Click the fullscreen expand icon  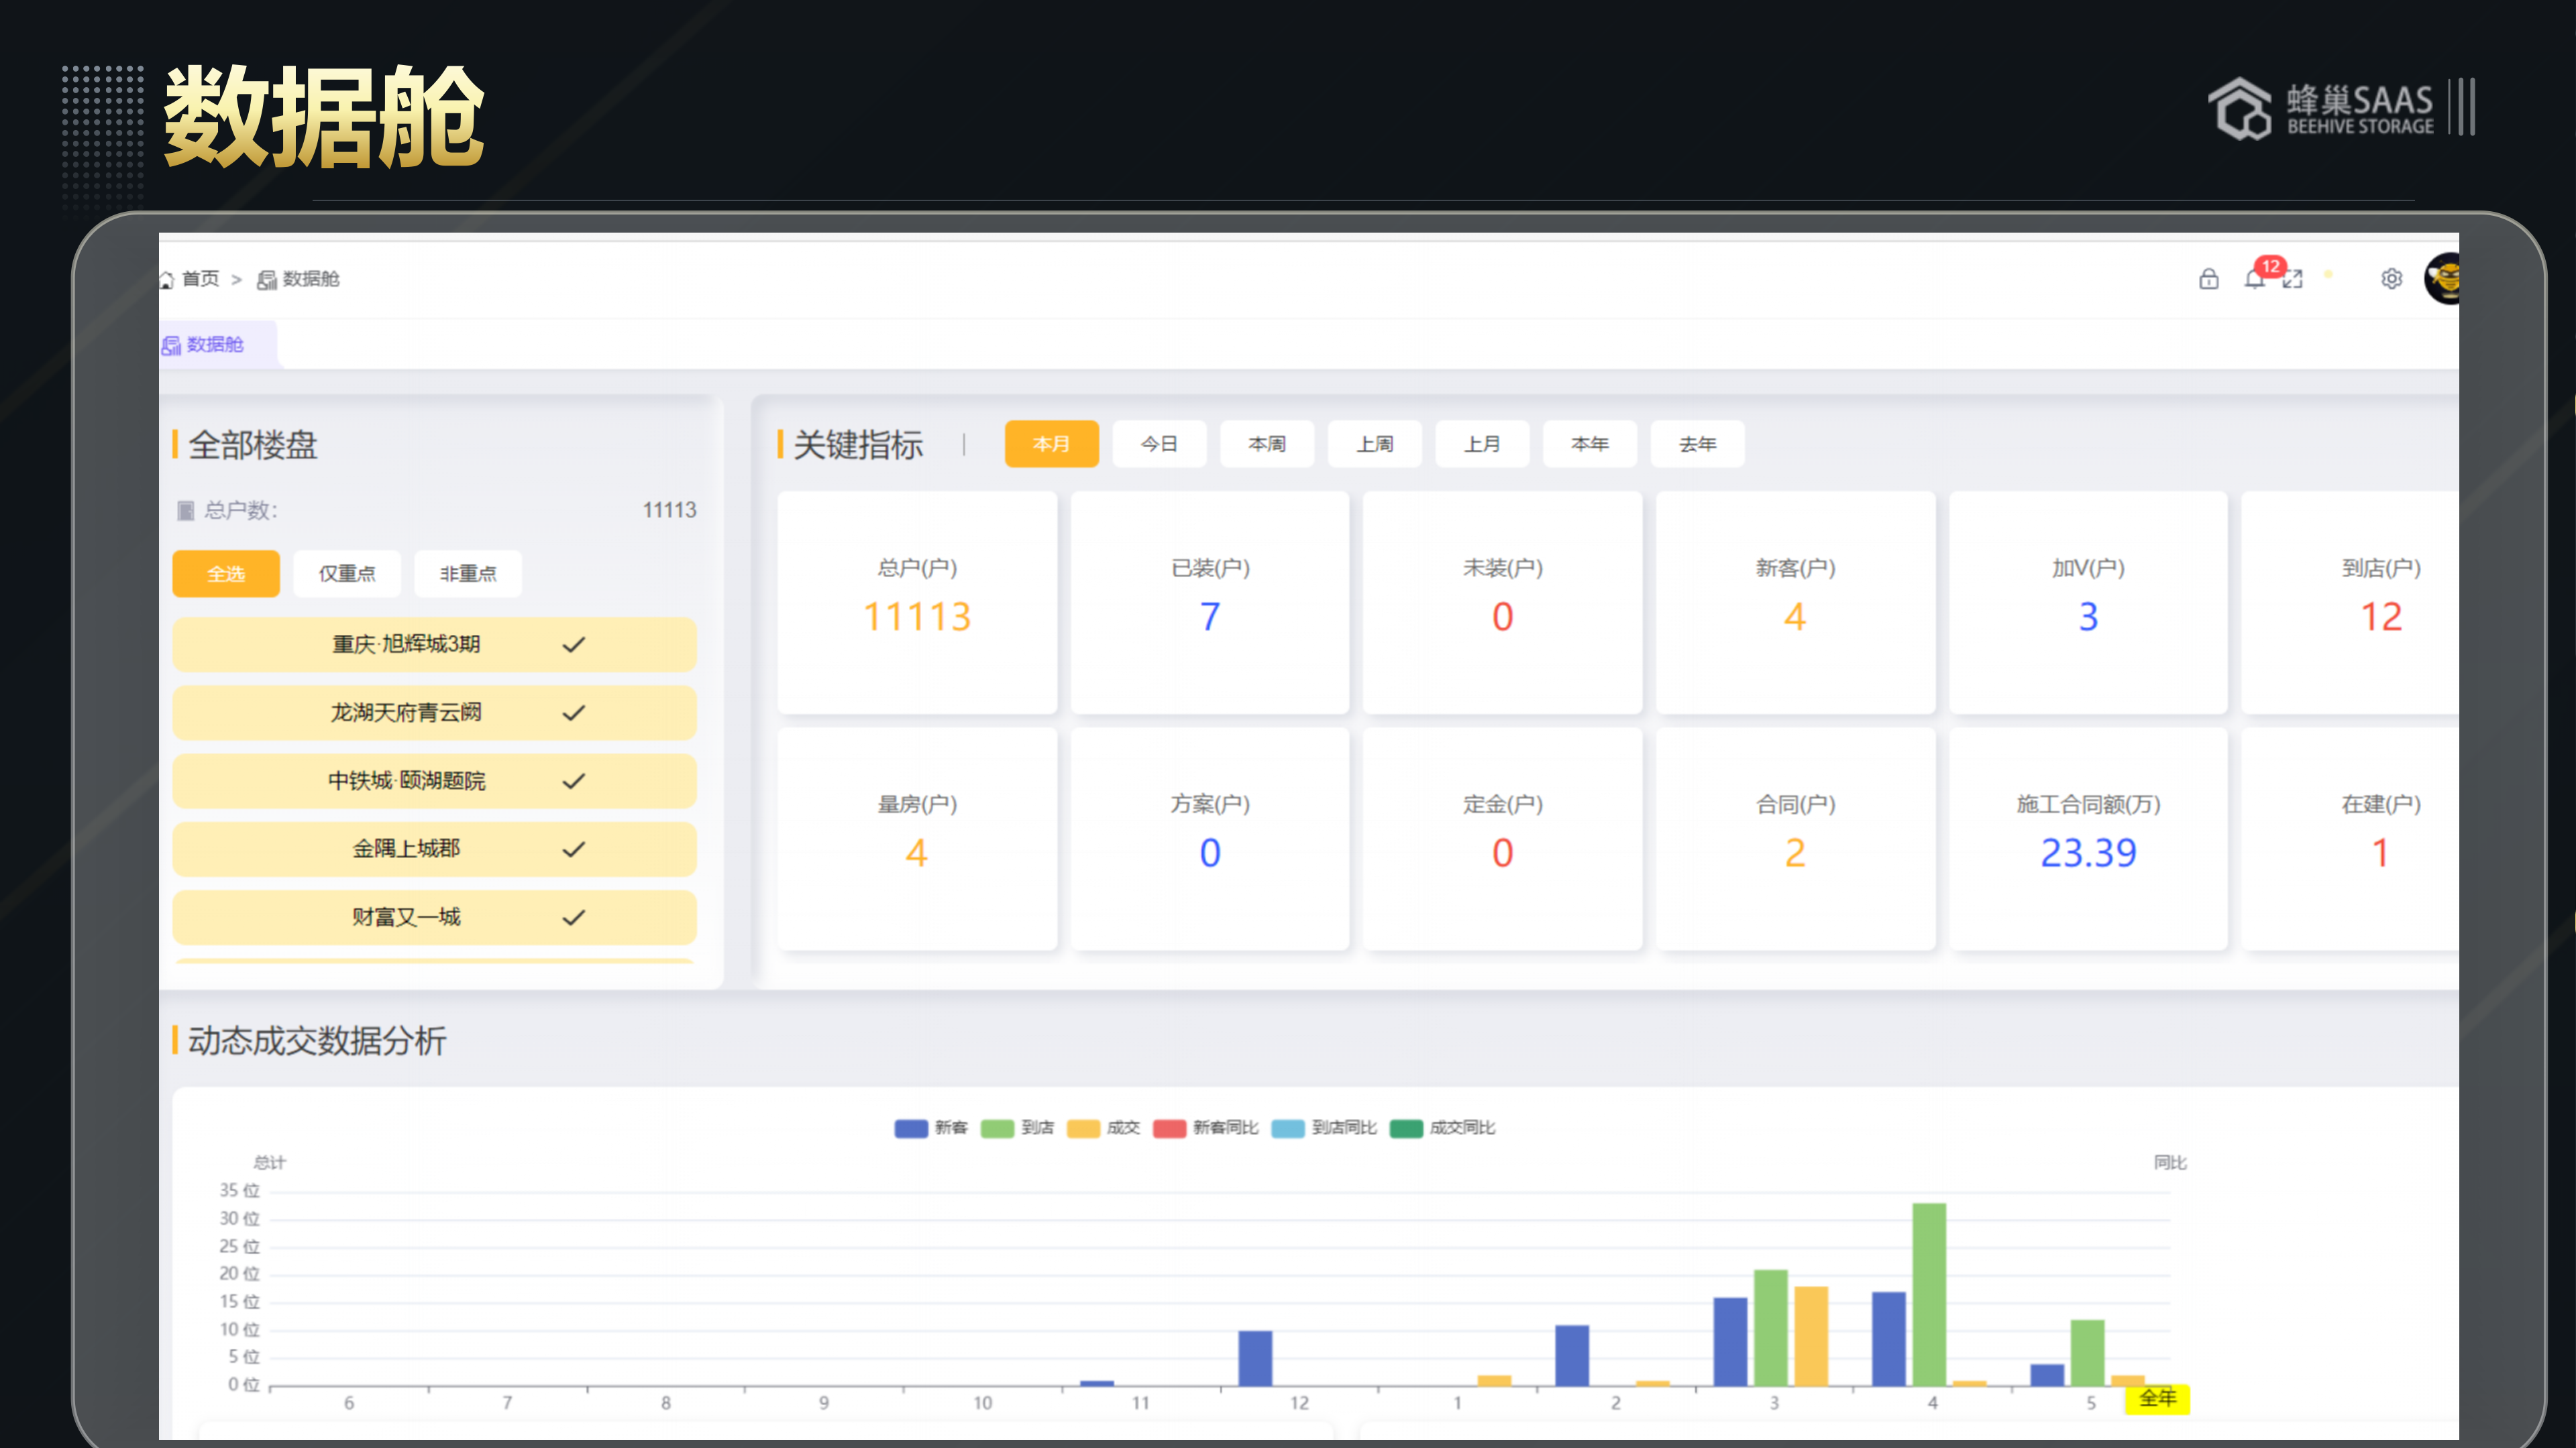(x=2293, y=280)
